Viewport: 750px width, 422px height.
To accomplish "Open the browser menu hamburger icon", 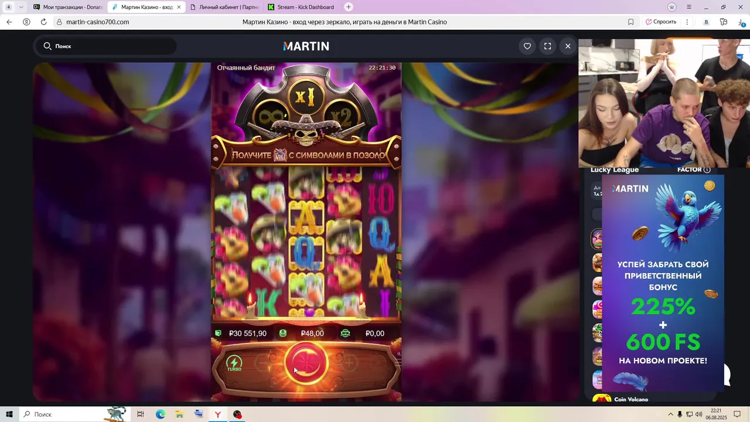I will (688, 7).
